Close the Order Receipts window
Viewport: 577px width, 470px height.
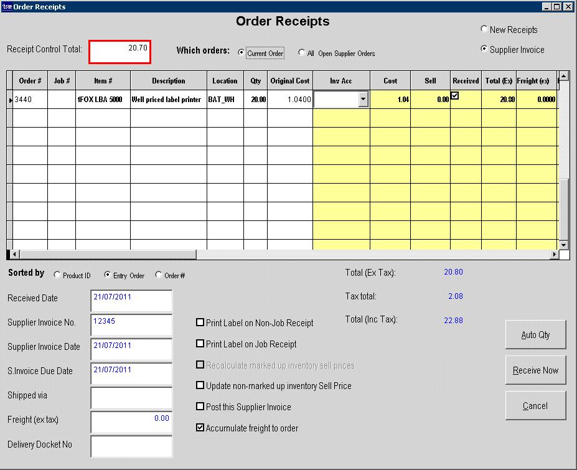click(x=568, y=7)
